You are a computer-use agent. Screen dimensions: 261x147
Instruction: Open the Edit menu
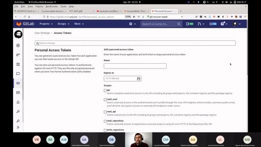(23, 7)
